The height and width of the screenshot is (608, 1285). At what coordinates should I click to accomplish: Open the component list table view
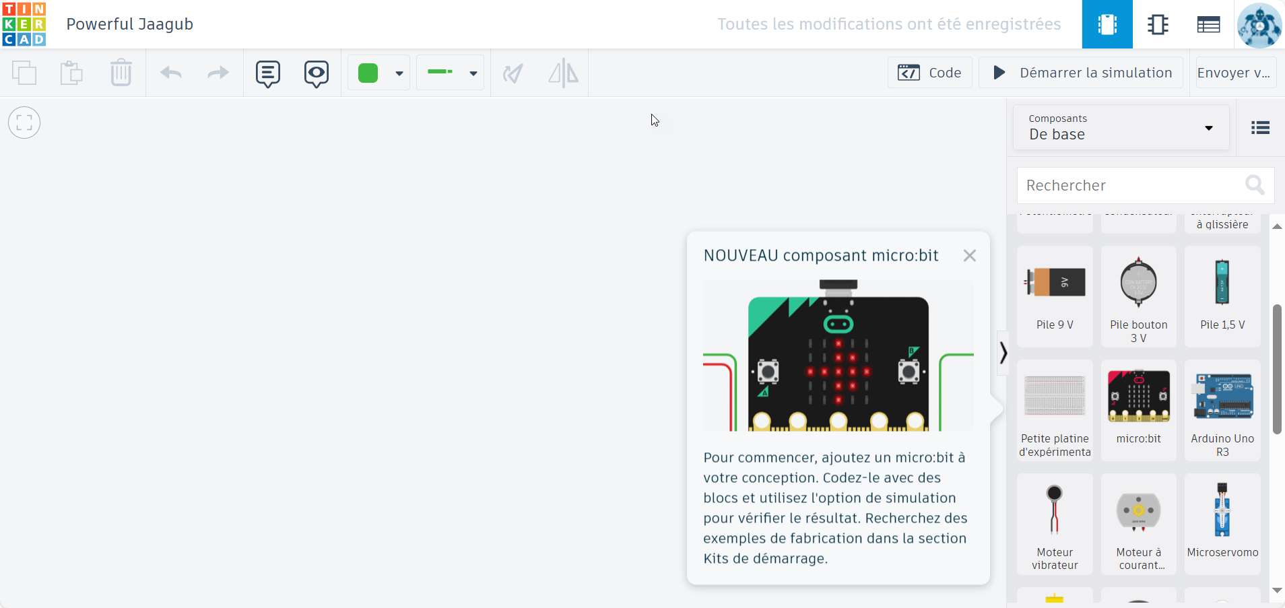point(1208,24)
